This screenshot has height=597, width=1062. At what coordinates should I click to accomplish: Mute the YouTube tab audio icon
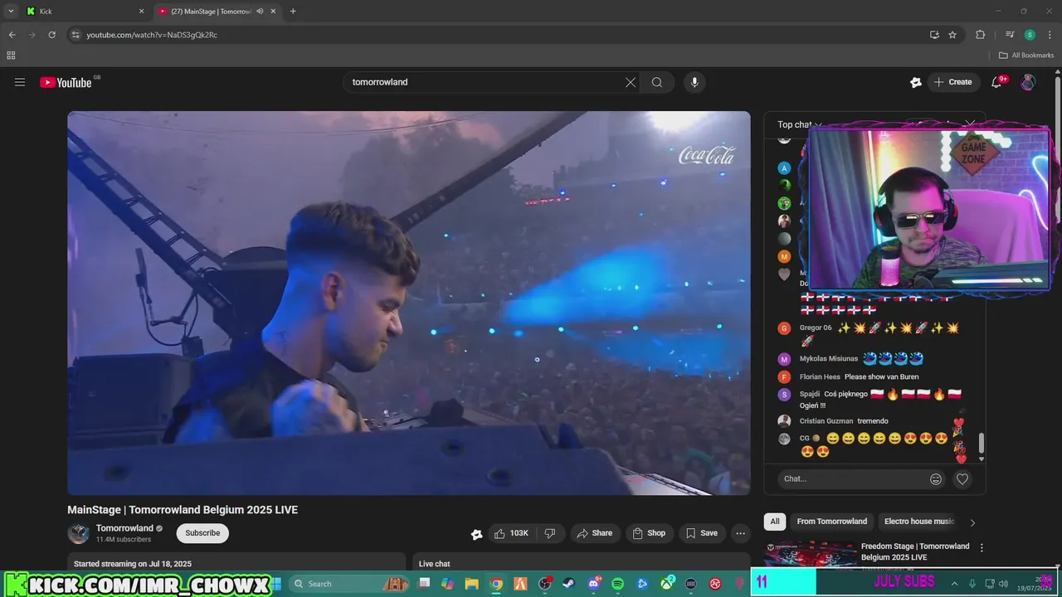(260, 12)
